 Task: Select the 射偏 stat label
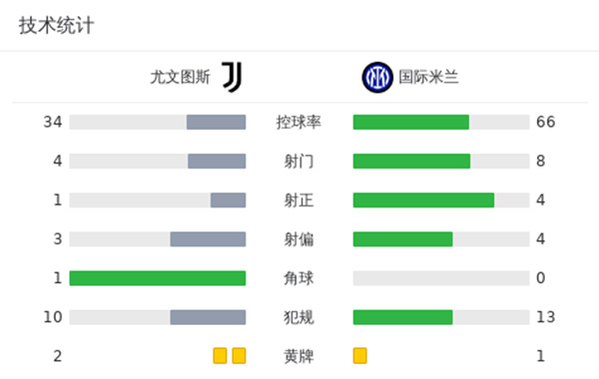tap(299, 239)
